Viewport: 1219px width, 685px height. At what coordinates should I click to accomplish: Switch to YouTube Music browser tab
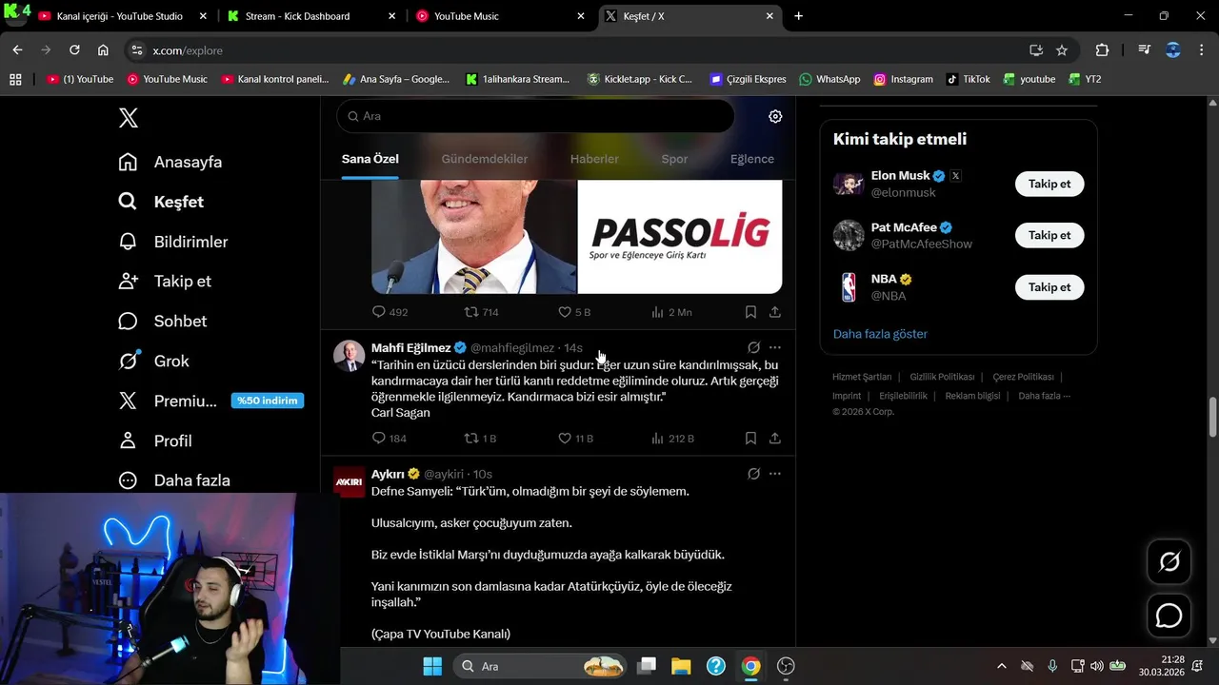pos(501,16)
